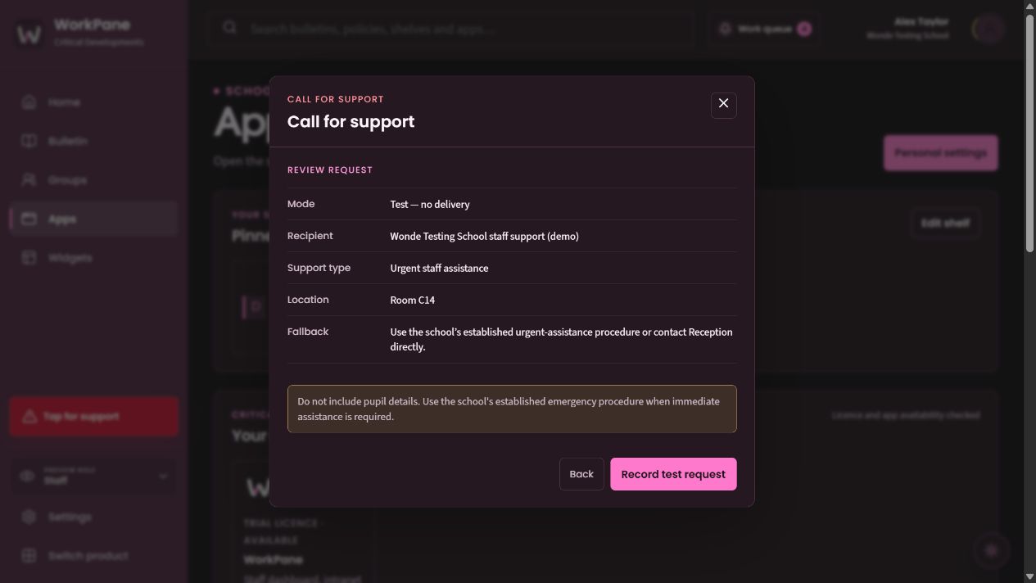Click the Tap for support button
This screenshot has height=583, width=1036.
pyautogui.click(x=93, y=416)
